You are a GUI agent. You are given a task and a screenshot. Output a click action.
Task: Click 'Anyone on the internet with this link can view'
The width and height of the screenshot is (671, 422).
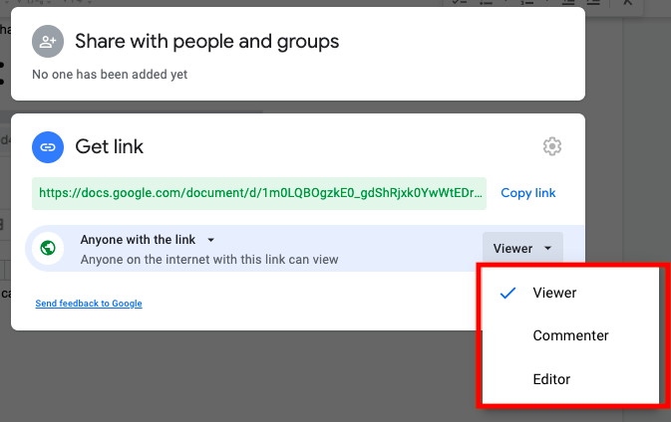tap(209, 260)
